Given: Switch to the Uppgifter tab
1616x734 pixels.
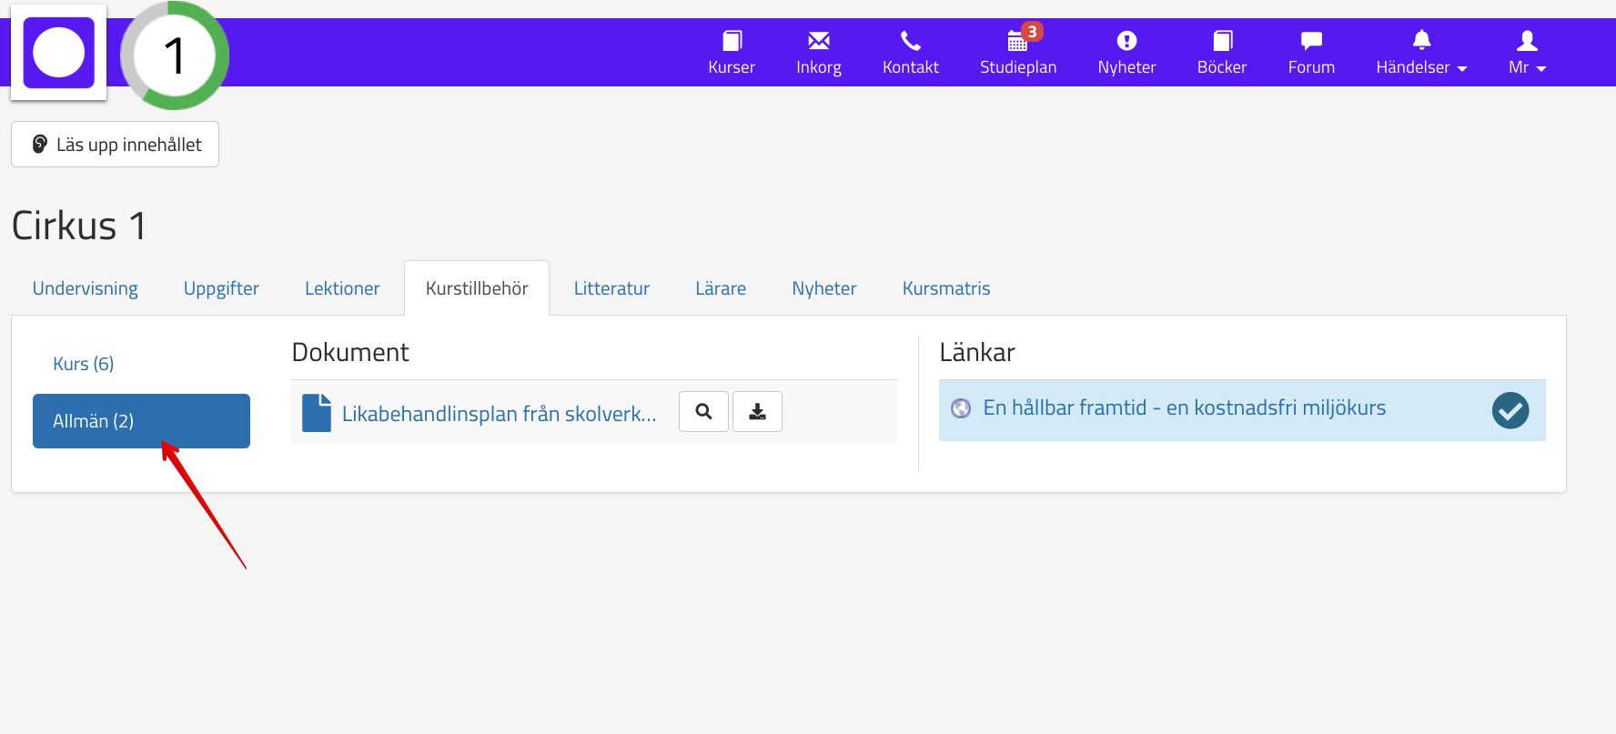Looking at the screenshot, I should coord(221,288).
